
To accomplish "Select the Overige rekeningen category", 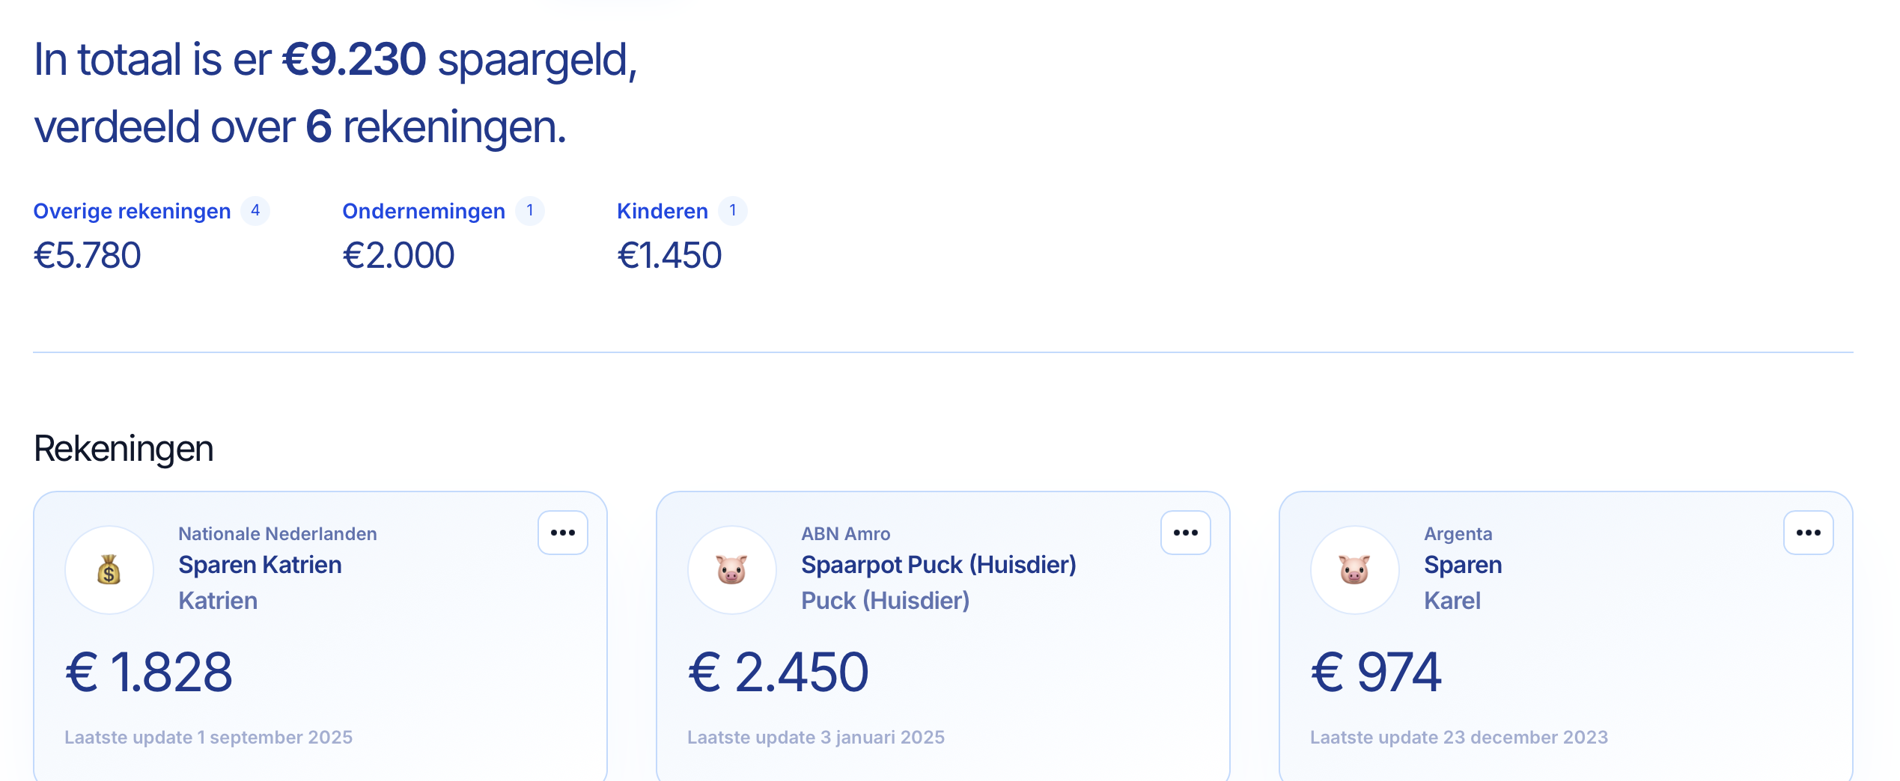I will pyautogui.click(x=133, y=211).
